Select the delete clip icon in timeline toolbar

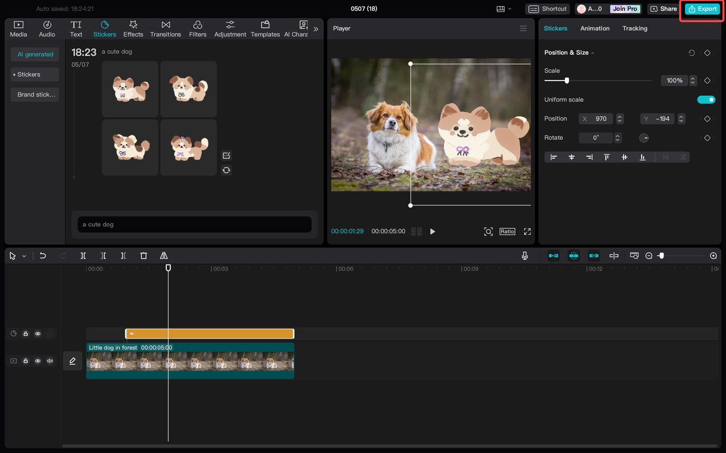143,255
